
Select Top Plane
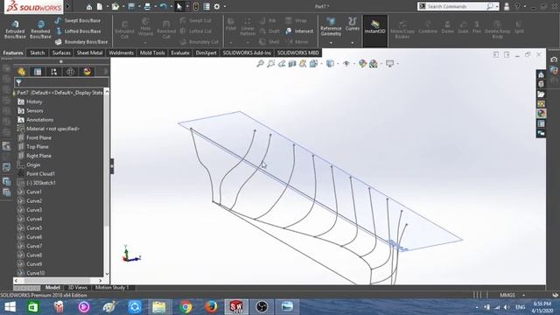(37, 147)
